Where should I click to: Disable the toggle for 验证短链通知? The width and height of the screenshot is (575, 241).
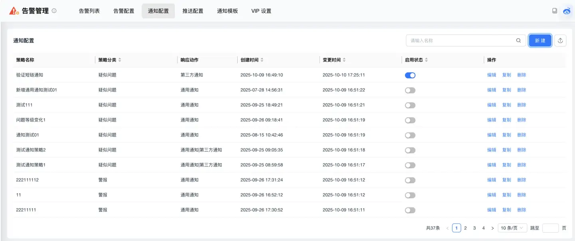(x=410, y=75)
